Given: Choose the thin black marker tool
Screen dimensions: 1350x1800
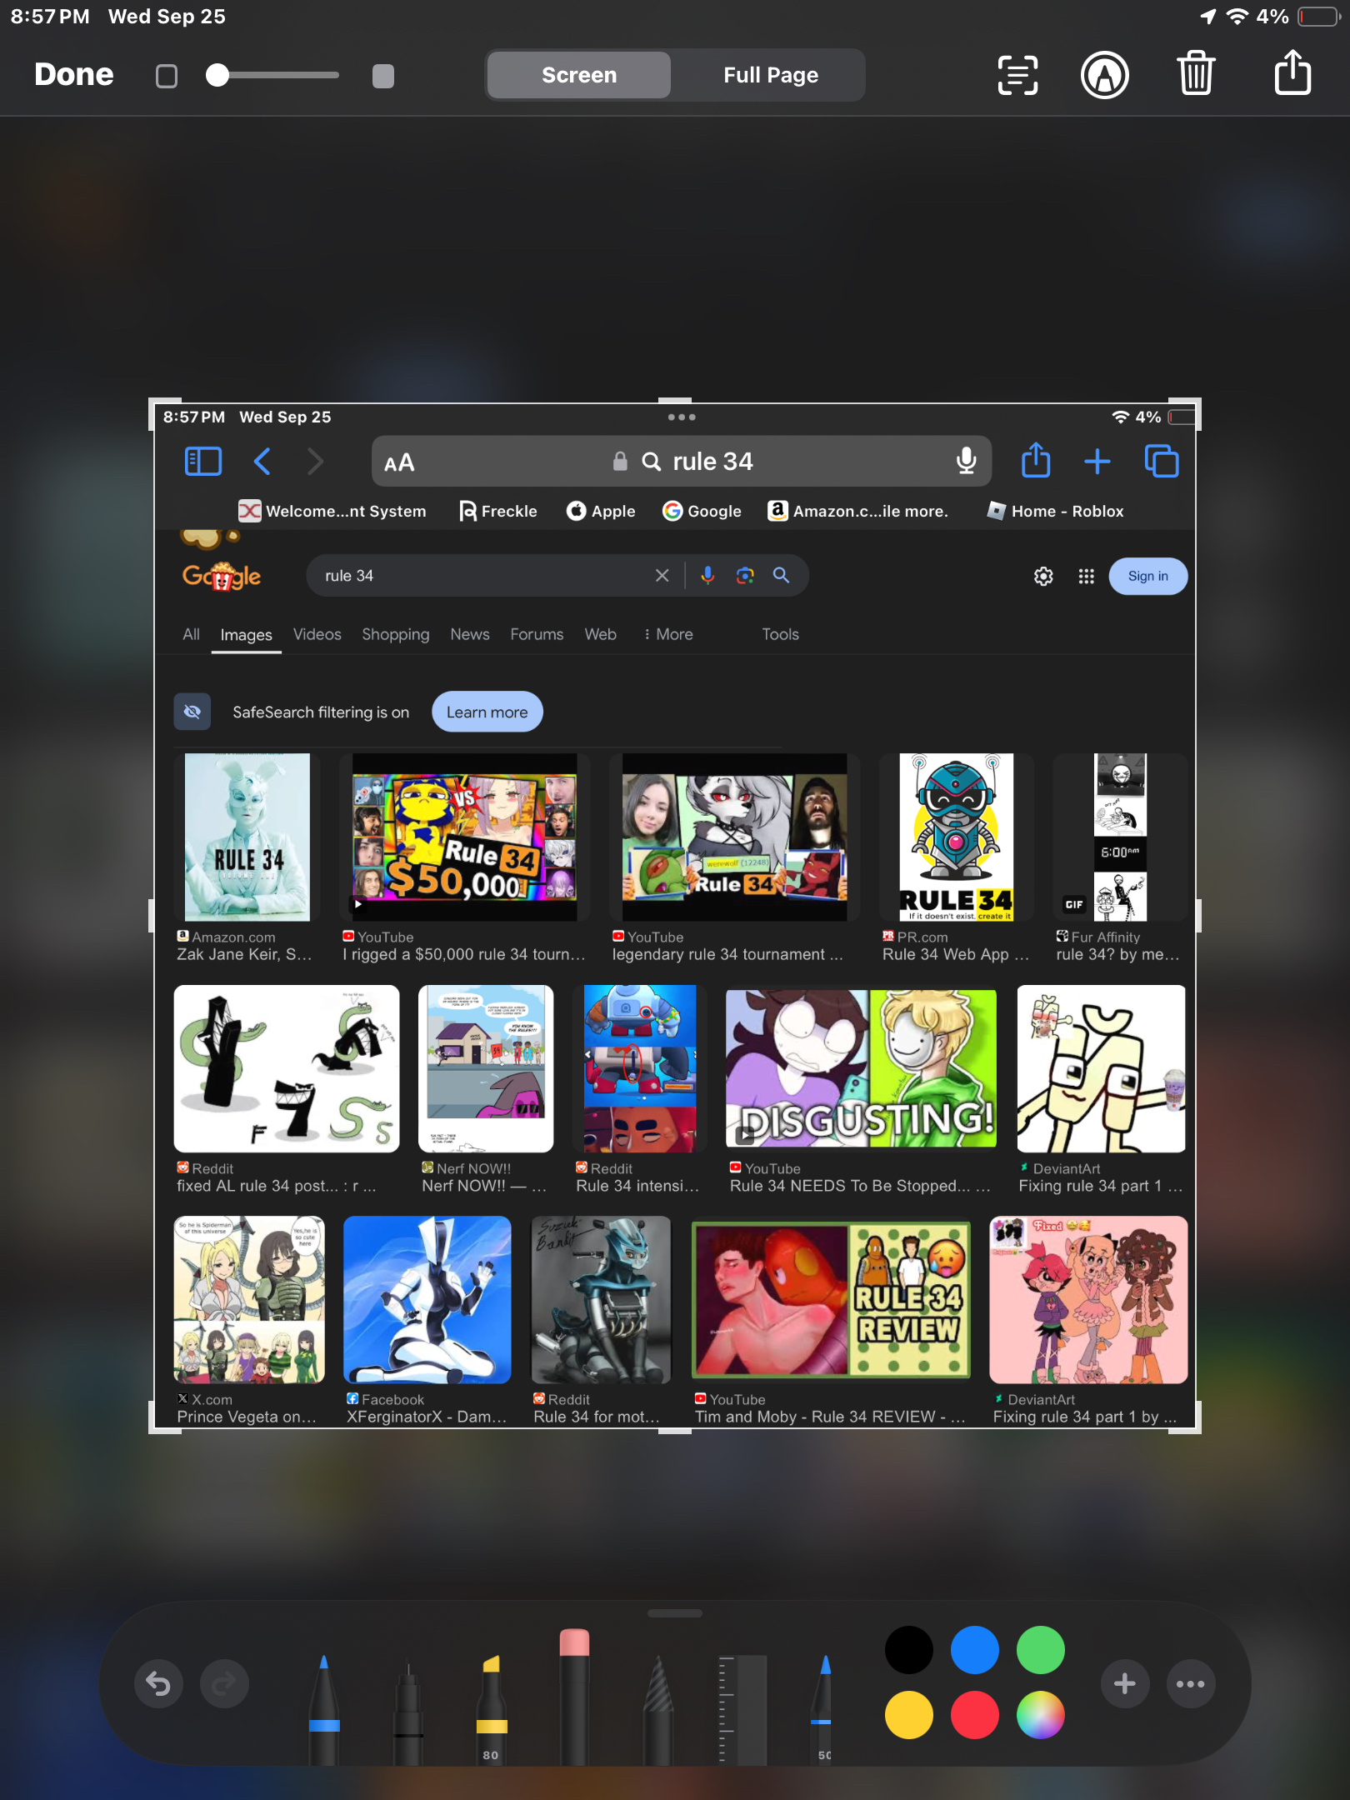Looking at the screenshot, I should (x=407, y=1708).
